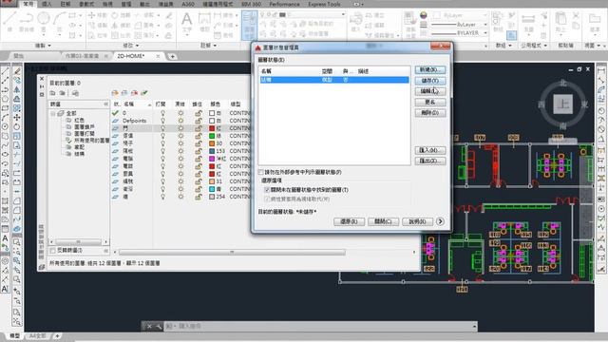The width and height of the screenshot is (608, 342).
Task: Click the layer list horizontal scrollbar
Action: (x=232, y=253)
